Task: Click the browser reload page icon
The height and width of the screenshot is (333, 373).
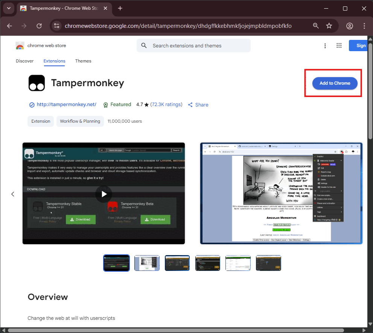Action: click(39, 26)
